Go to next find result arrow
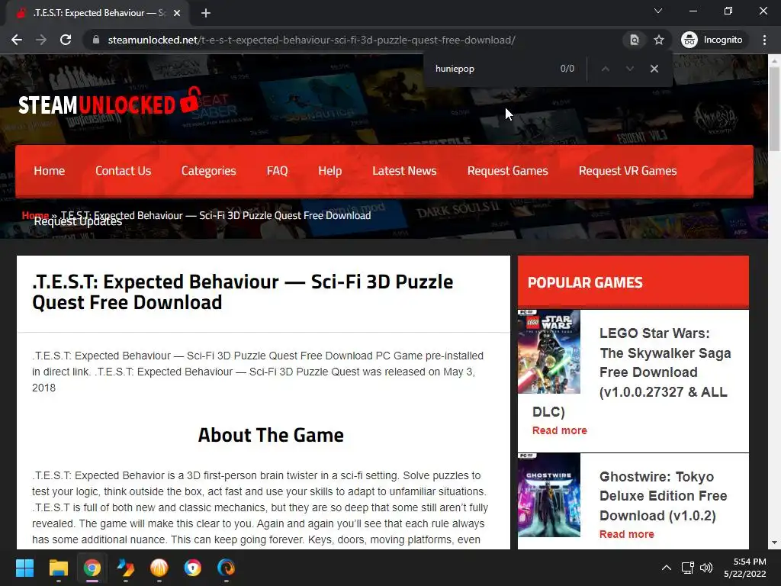This screenshot has height=586, width=781. (629, 69)
